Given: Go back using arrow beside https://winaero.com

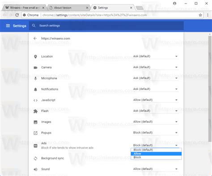Looking at the screenshot, I should 35,38.
